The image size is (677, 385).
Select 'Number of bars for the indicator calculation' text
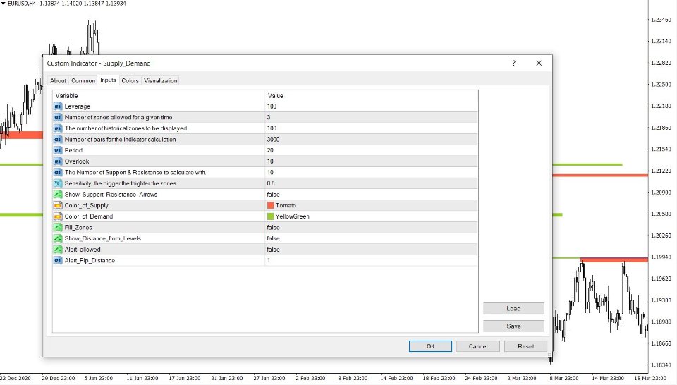120,140
